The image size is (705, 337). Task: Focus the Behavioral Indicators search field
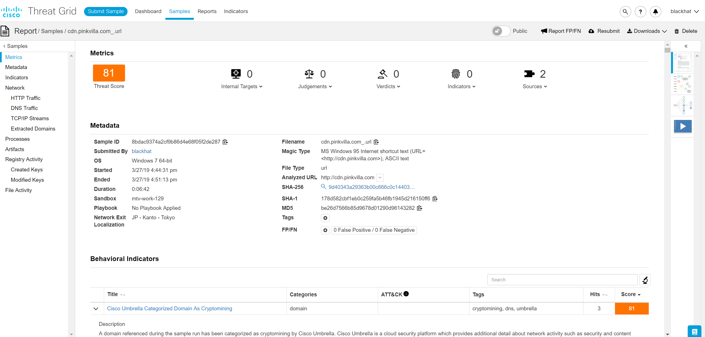(562, 280)
